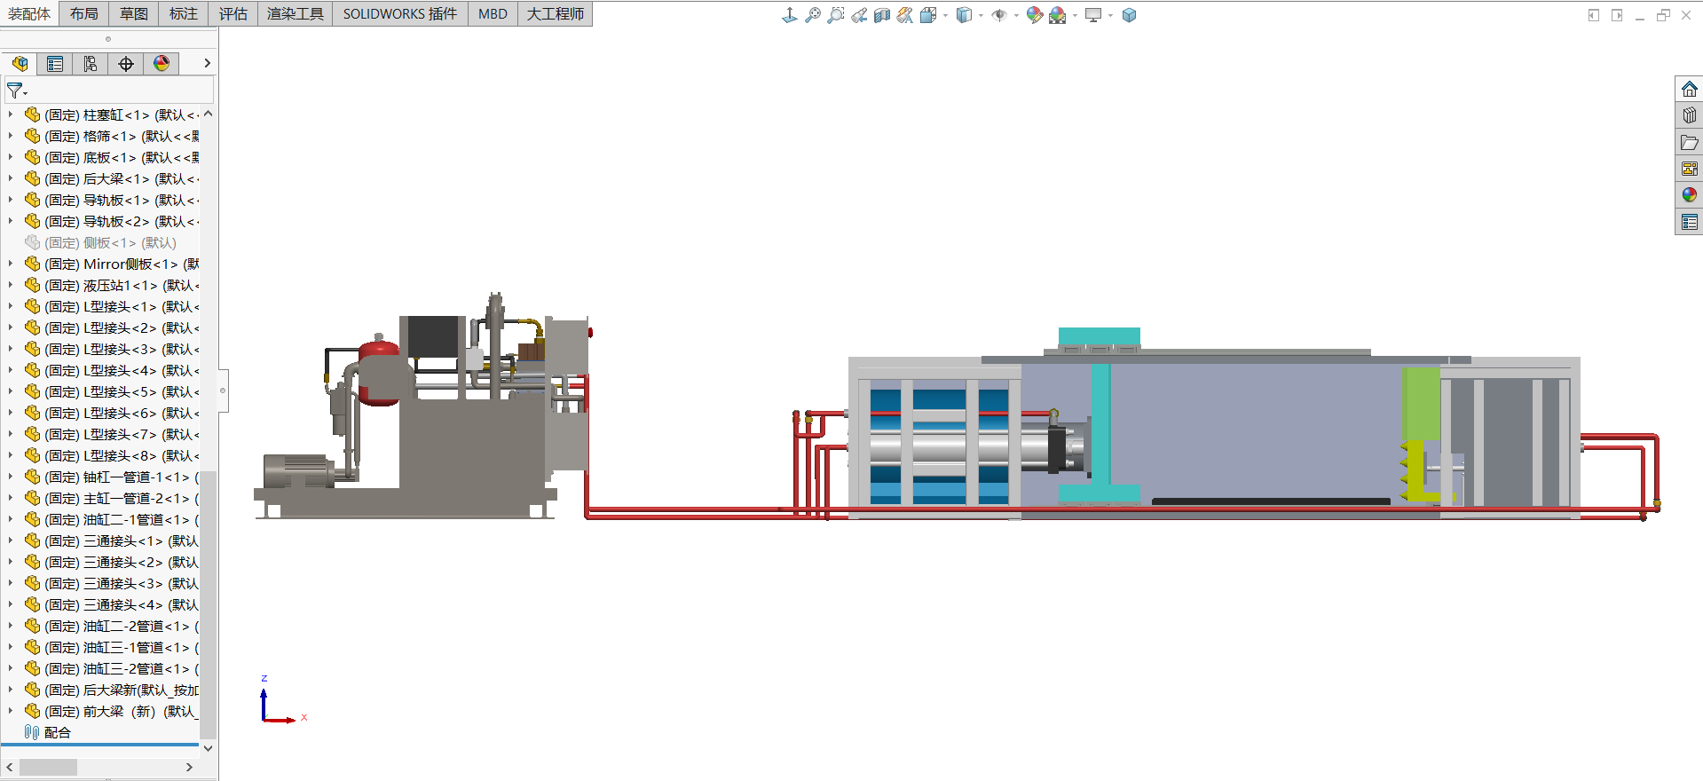Click the tree scroll-right arrow
Viewport: 1703px width, 781px height.
coord(189,767)
